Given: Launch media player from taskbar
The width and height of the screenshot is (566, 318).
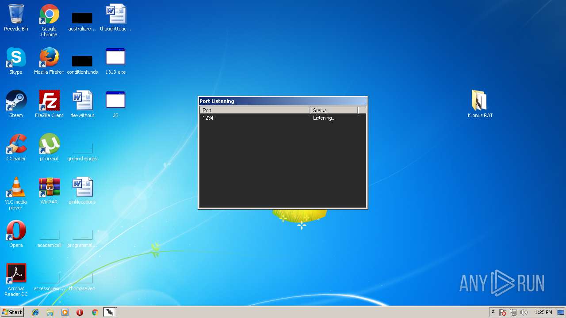Looking at the screenshot, I should pyautogui.click(x=65, y=312).
